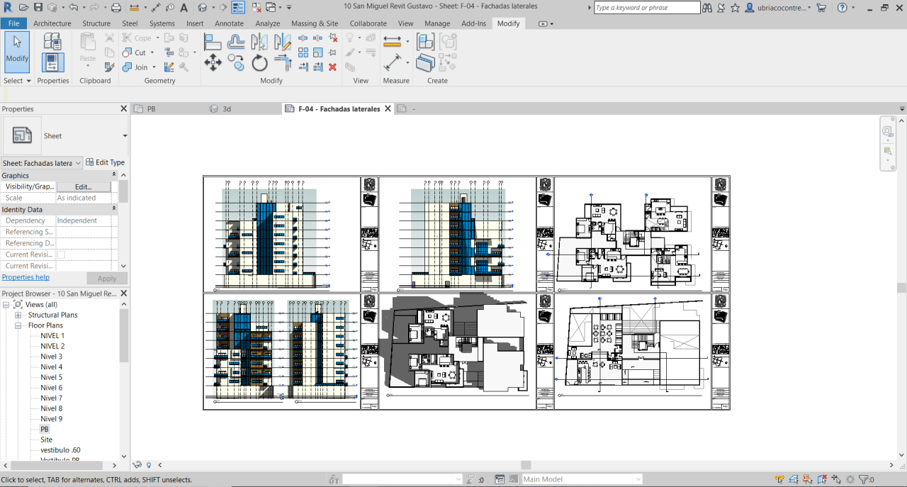Switch to the 3d view tab
The image size is (907, 487).
tap(227, 109)
